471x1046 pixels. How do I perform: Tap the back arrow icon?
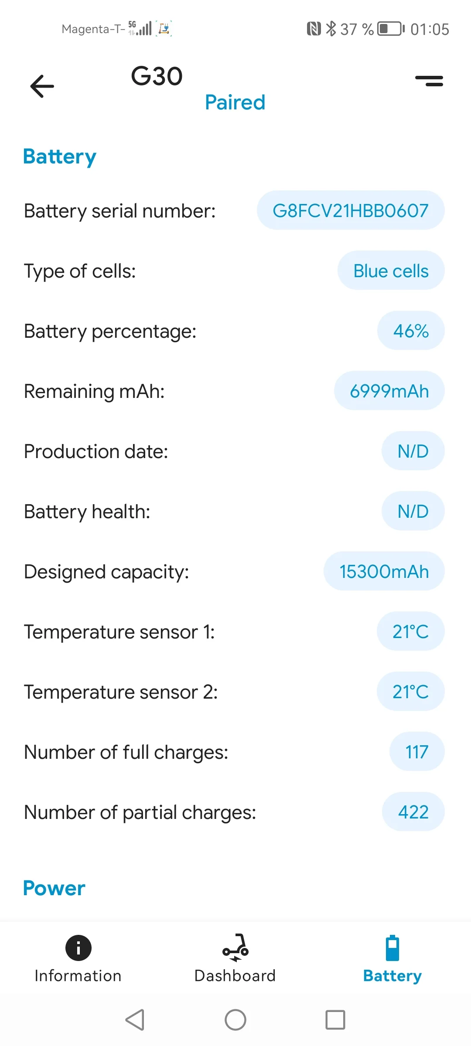tap(42, 86)
